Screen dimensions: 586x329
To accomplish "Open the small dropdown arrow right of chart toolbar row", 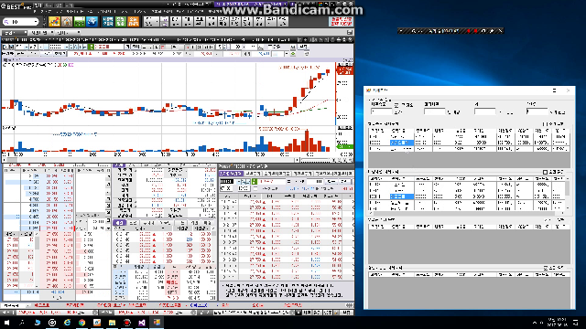I will [x=287, y=54].
